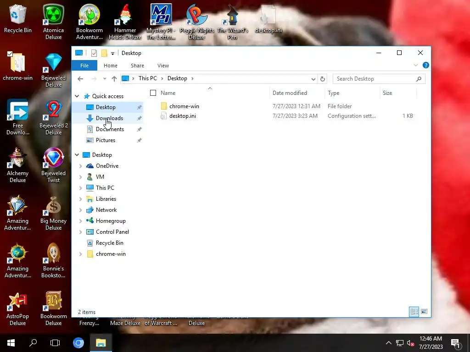The width and height of the screenshot is (470, 352).
Task: Expand the OneDrive tree node
Action: (81, 166)
